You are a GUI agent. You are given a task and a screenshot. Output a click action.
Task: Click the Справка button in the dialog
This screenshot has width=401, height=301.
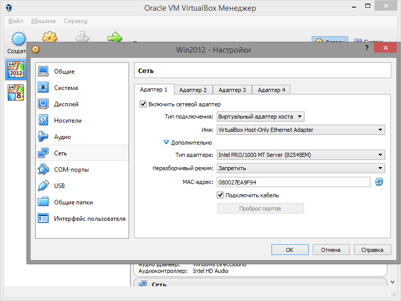tap(372, 250)
